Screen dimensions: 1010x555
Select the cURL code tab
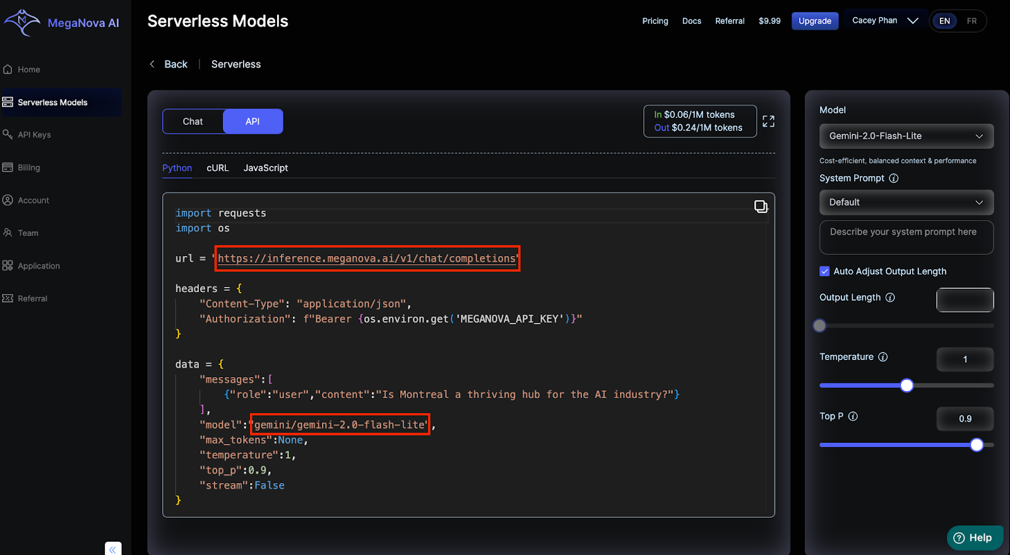218,168
